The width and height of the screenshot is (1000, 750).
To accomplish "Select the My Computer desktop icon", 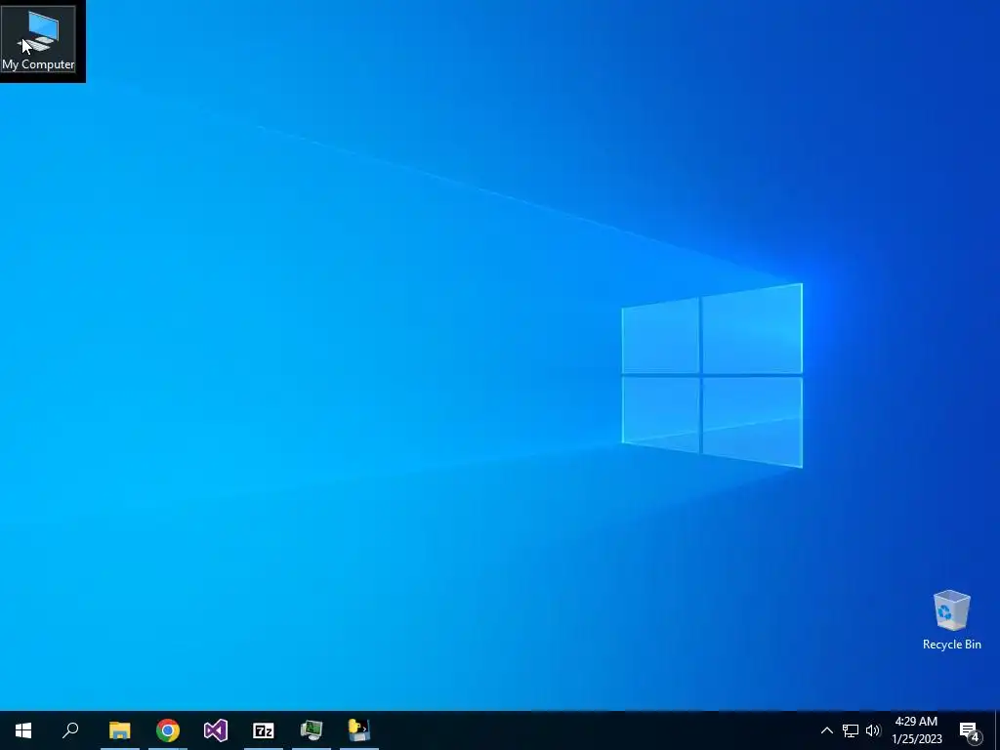I will [x=38, y=39].
